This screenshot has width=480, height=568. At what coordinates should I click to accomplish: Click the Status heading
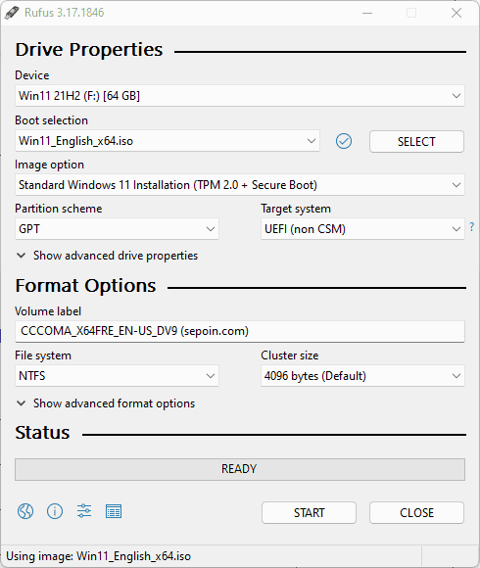pyautogui.click(x=42, y=433)
